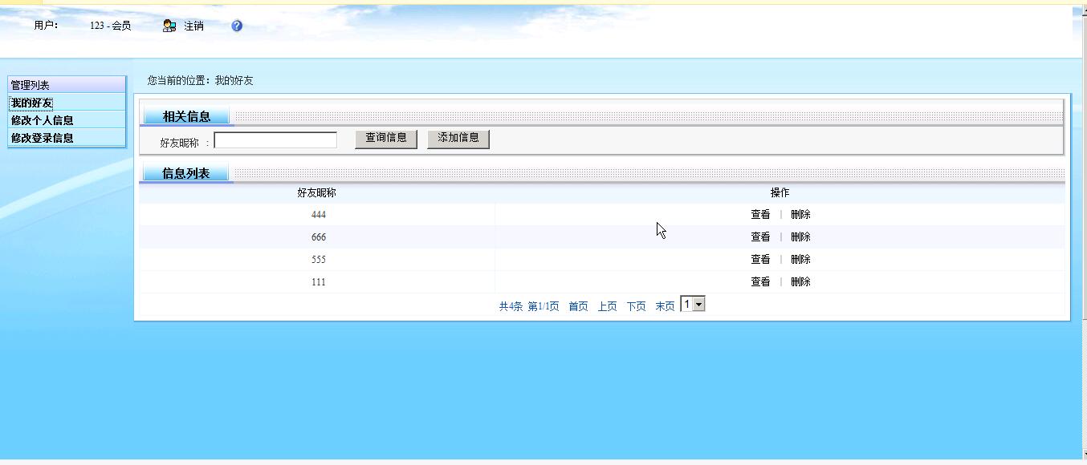Click the 添加信息 button
1087x465 pixels.
click(x=458, y=139)
